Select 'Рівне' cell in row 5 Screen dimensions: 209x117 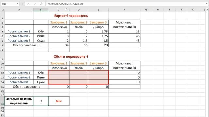pos(40,36)
